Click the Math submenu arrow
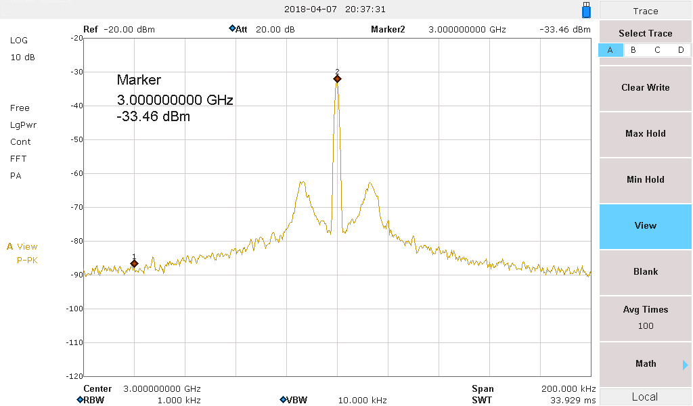The height and width of the screenshot is (406, 693). pyautogui.click(x=685, y=365)
